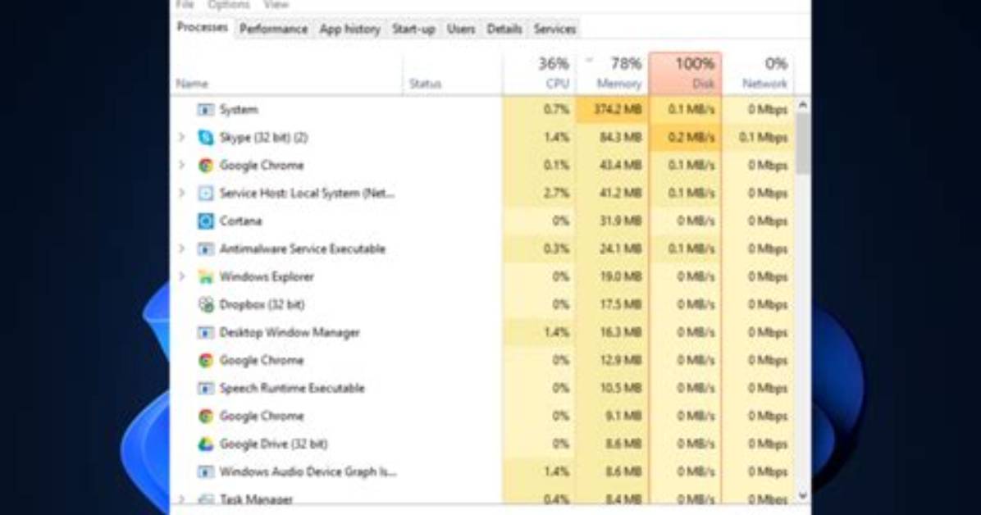The width and height of the screenshot is (981, 515).
Task: Click the 374.2 MB memory value
Action: point(618,110)
